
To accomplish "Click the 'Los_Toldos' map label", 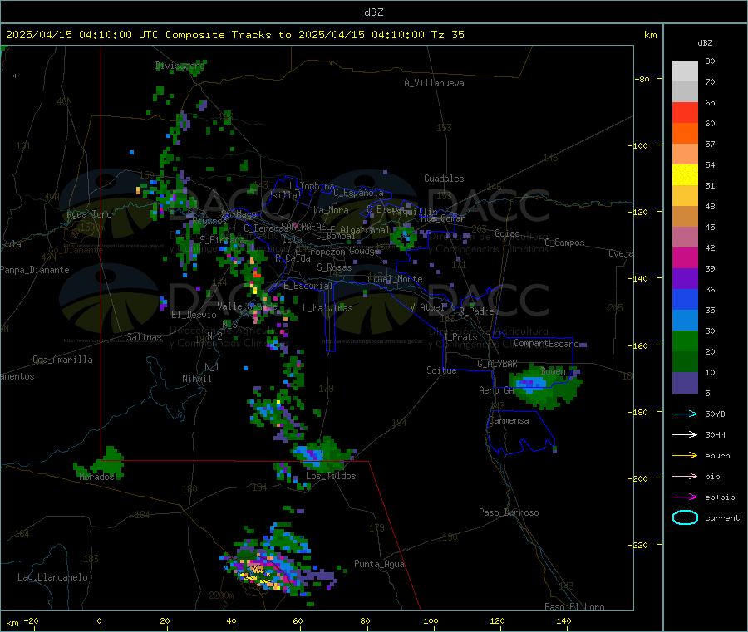I will pyautogui.click(x=331, y=476).
